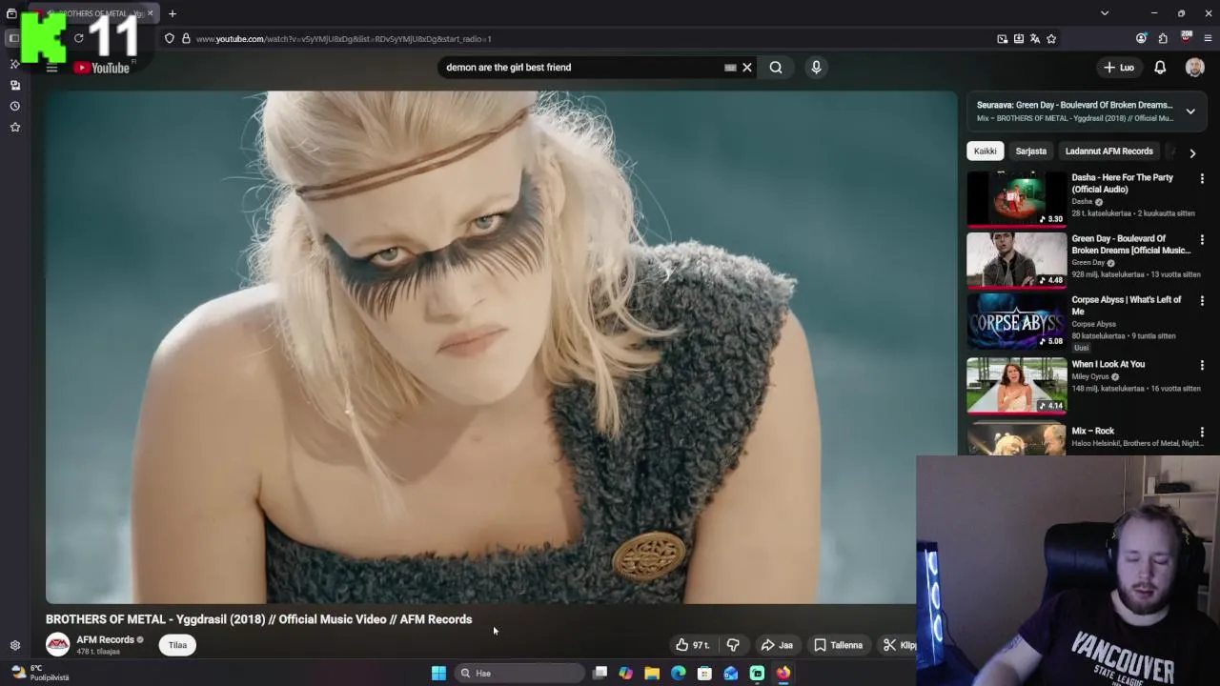Viewport: 1220px width, 686px height.
Task: List all tabs with the chevron
Action: pos(1105,13)
